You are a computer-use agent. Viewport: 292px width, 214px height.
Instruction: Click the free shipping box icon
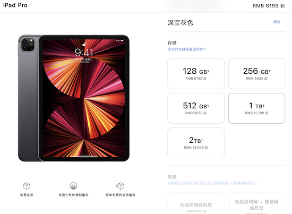27,186
